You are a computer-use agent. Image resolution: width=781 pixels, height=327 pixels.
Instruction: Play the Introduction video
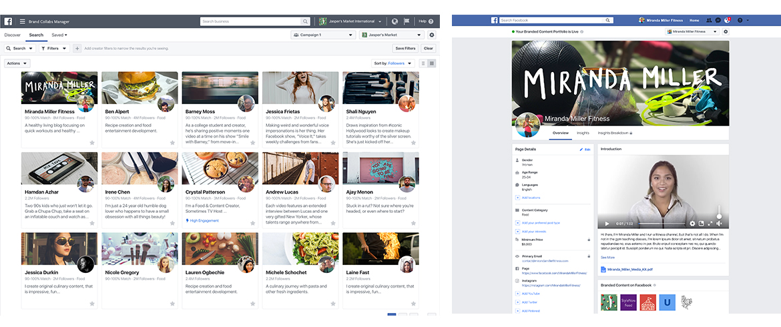click(607, 224)
